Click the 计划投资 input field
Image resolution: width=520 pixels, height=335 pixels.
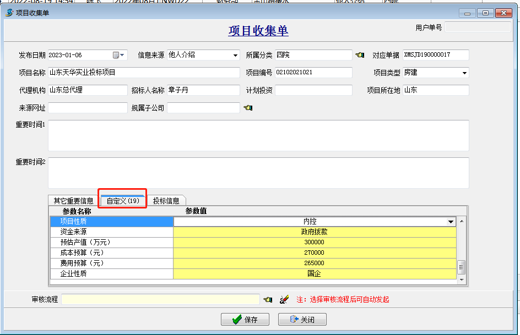click(313, 90)
